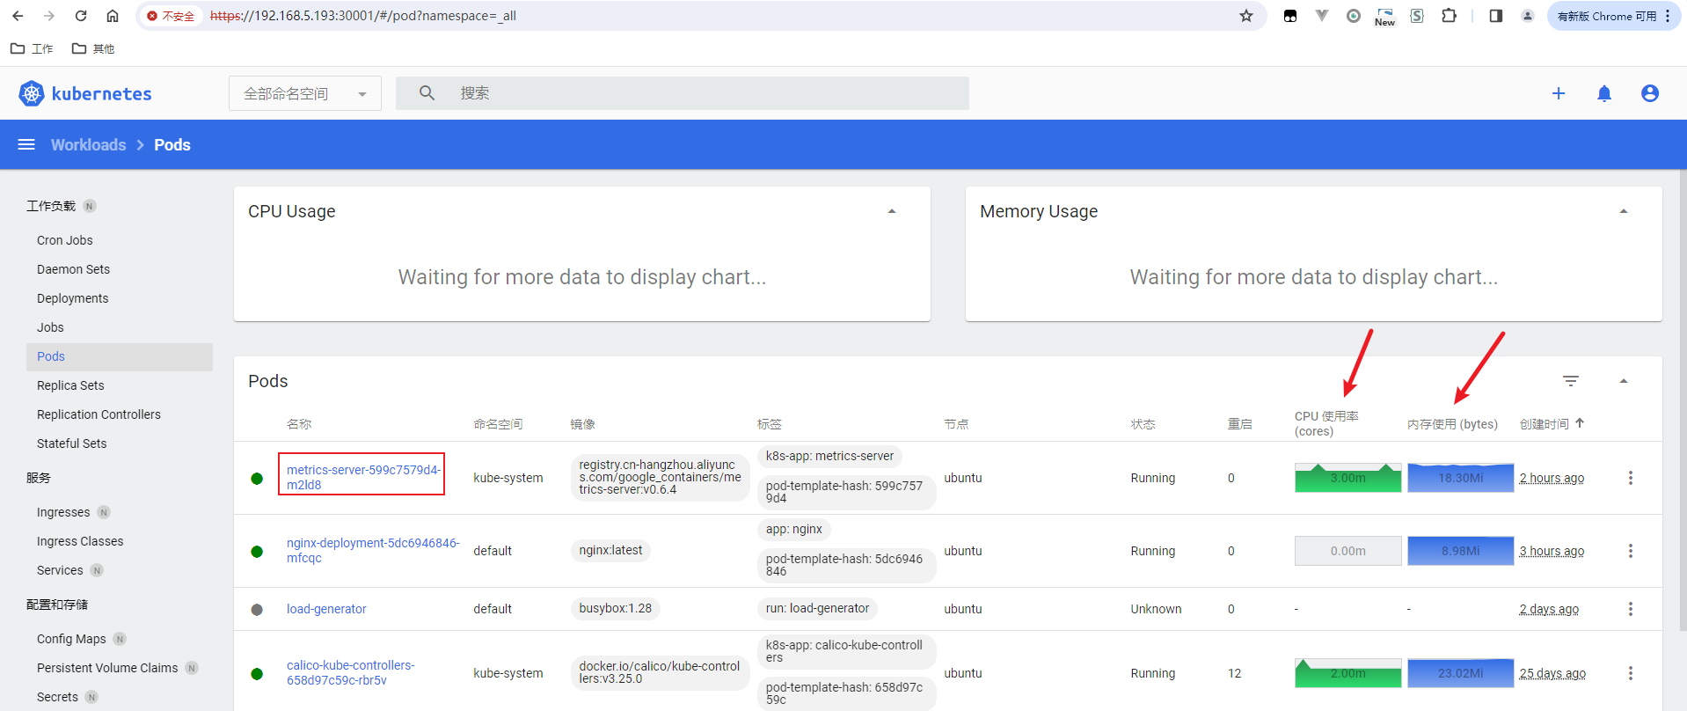Viewport: 1687px width, 711px height.
Task: Toggle the hamburger navigation menu
Action: click(26, 144)
